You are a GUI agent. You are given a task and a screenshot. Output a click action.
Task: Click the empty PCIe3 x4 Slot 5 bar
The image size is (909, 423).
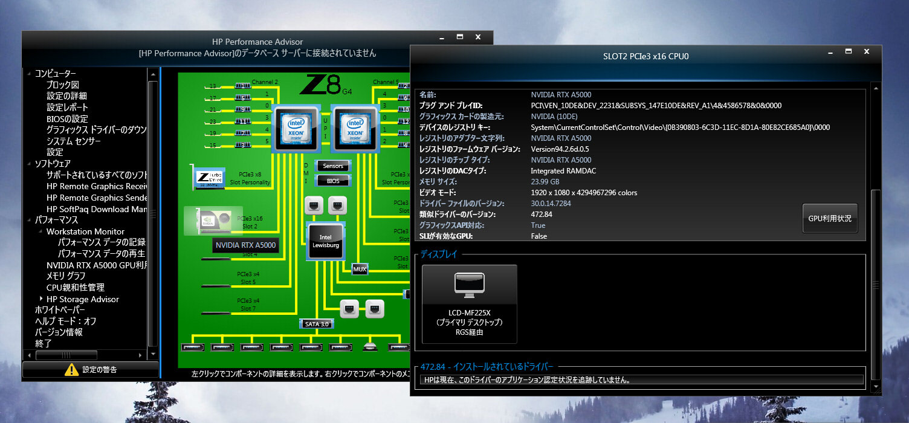point(217,288)
